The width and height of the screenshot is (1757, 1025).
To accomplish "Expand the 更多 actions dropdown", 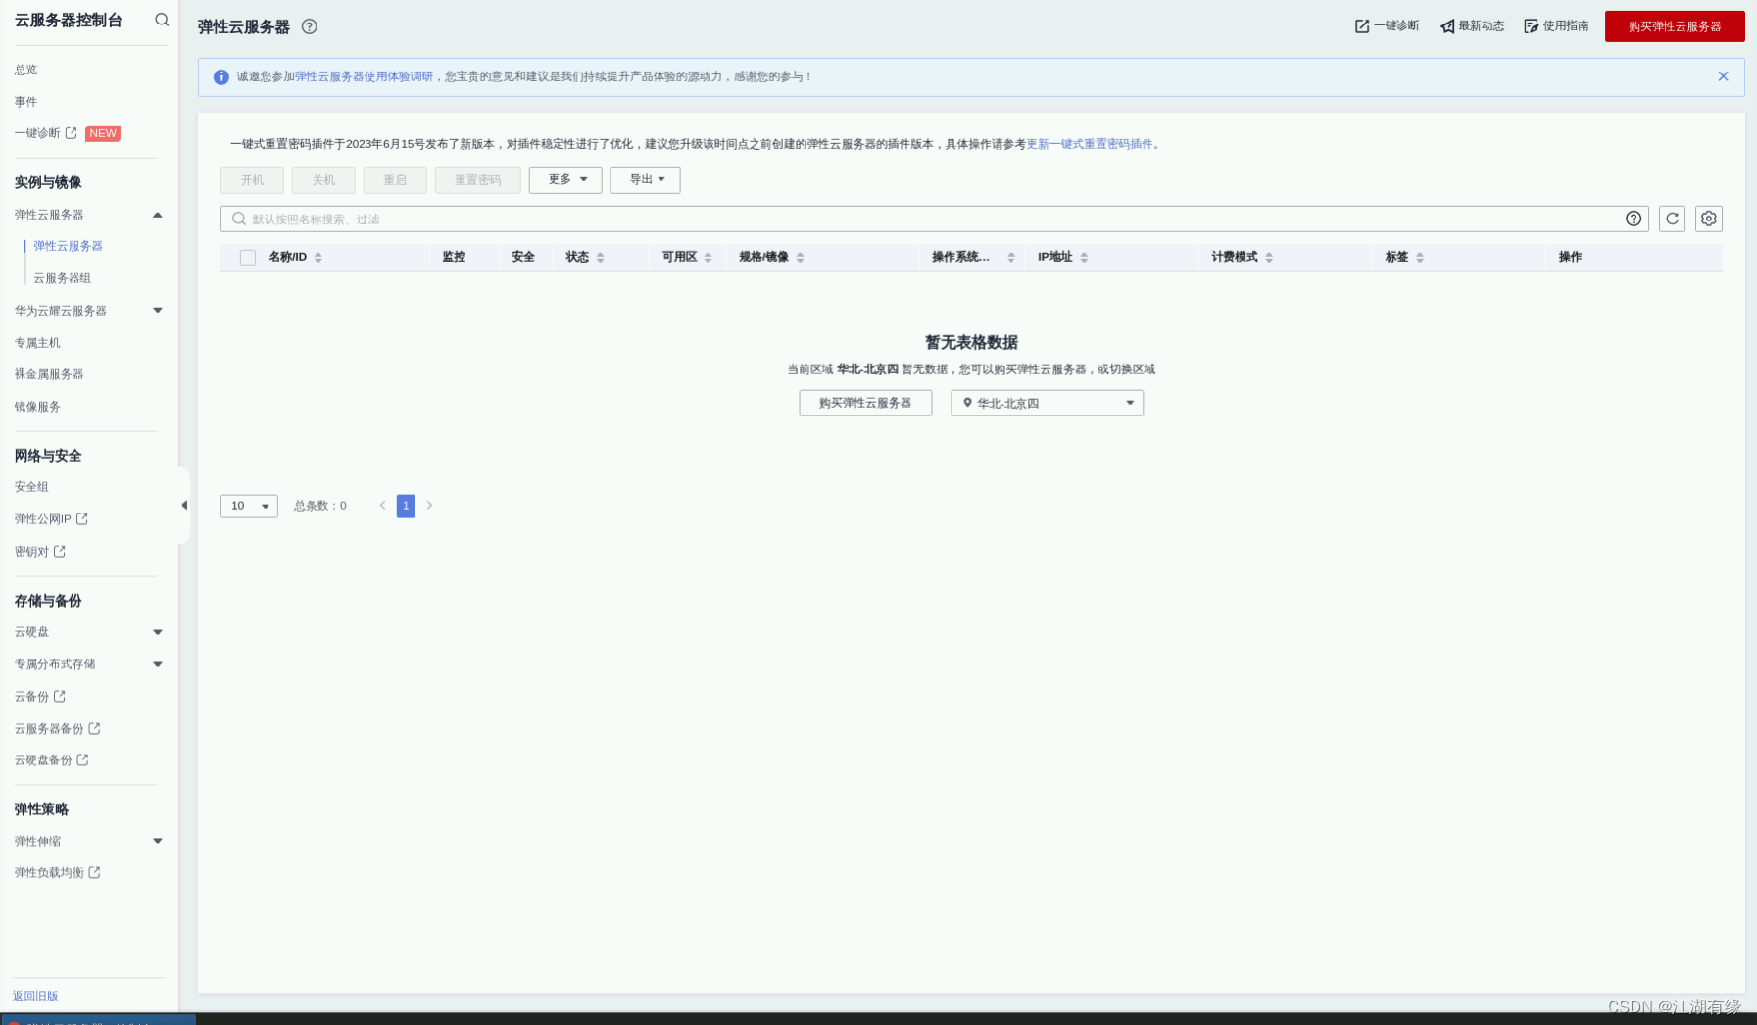I will pos(565,179).
